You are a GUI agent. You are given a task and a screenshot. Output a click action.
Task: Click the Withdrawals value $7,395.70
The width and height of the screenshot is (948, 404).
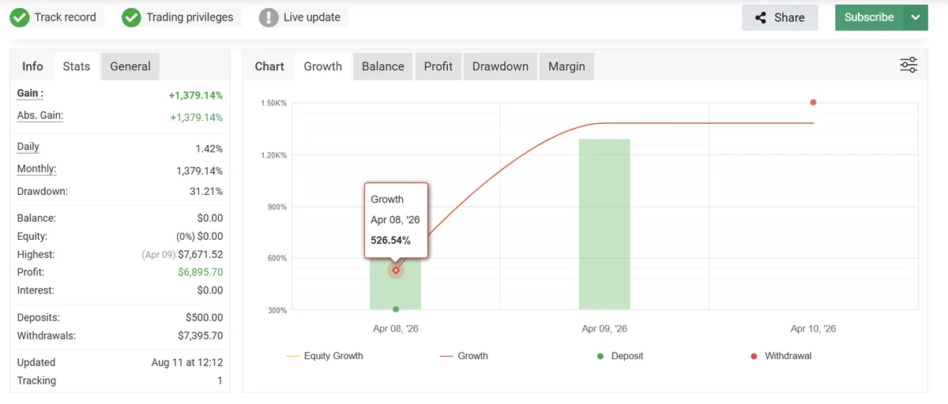coord(200,335)
